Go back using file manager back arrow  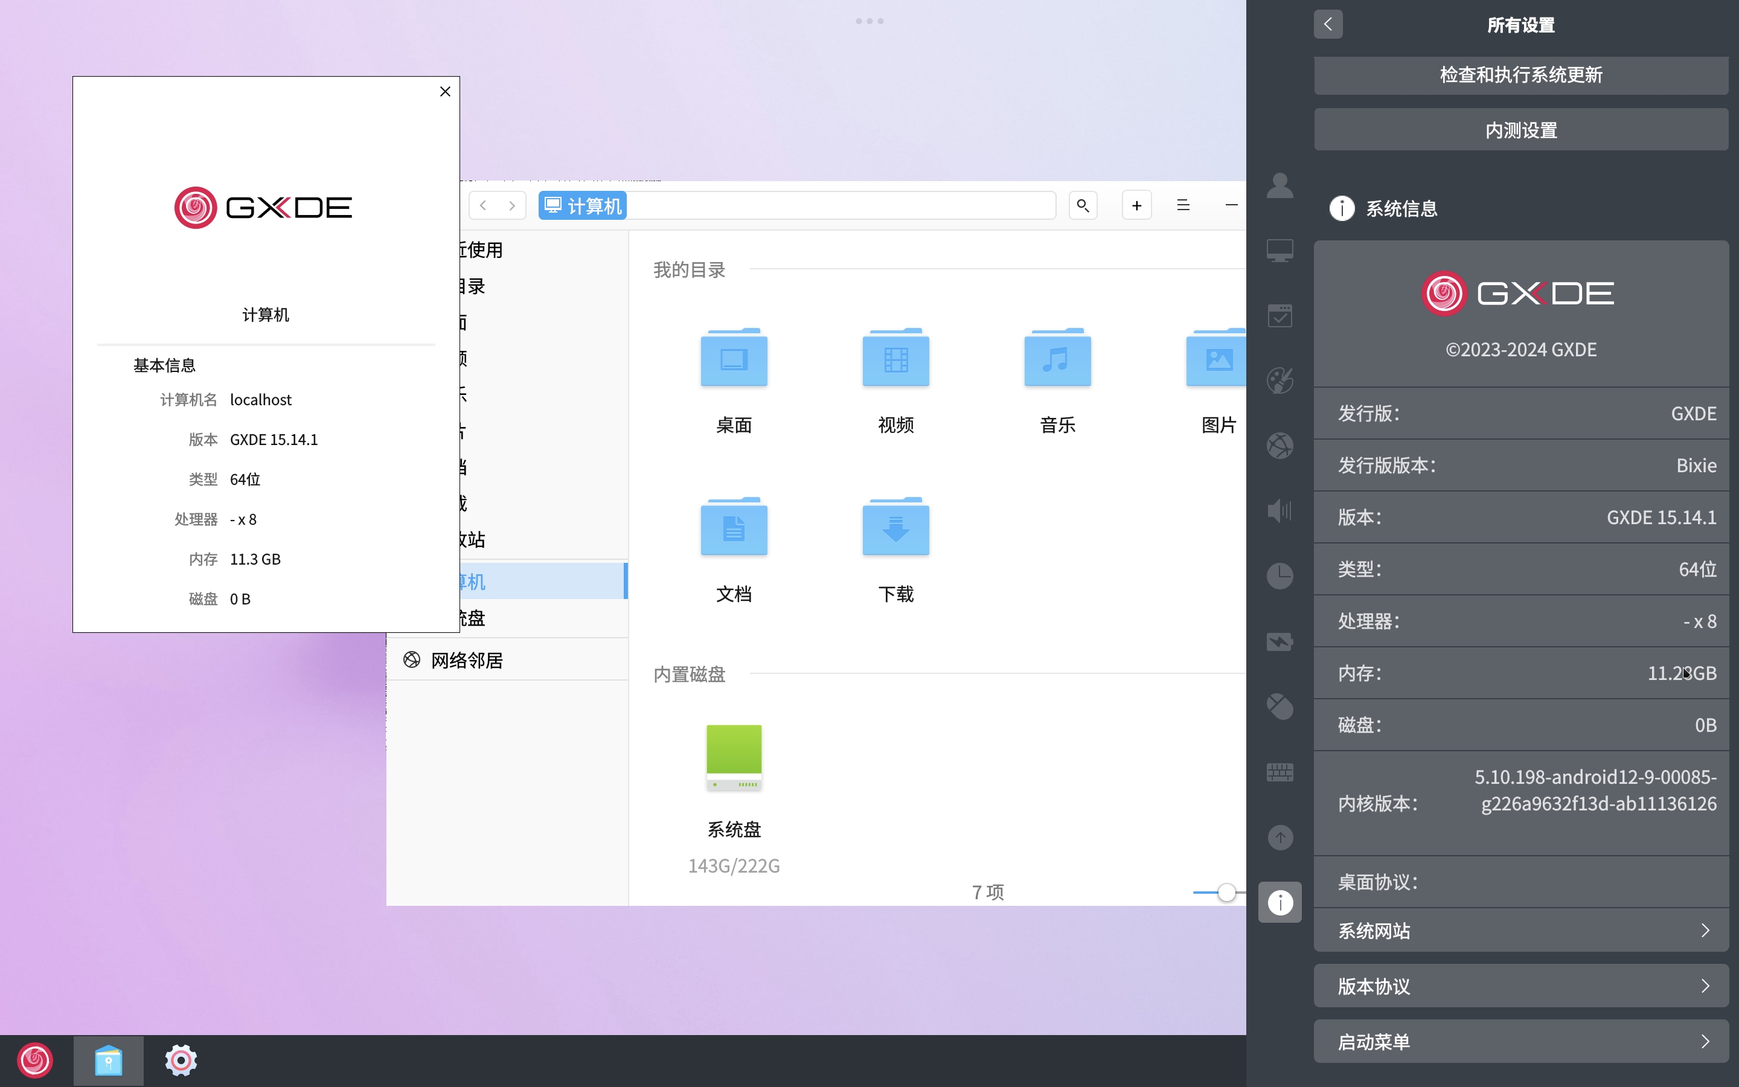pyautogui.click(x=484, y=205)
